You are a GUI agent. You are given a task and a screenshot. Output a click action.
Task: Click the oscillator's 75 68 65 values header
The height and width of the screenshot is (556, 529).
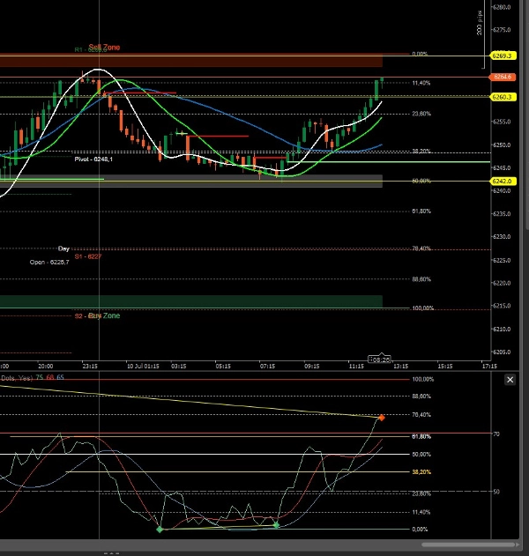coord(49,377)
